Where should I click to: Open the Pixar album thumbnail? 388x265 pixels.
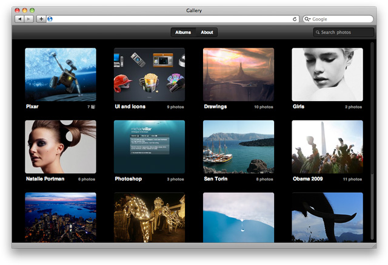tap(61, 74)
